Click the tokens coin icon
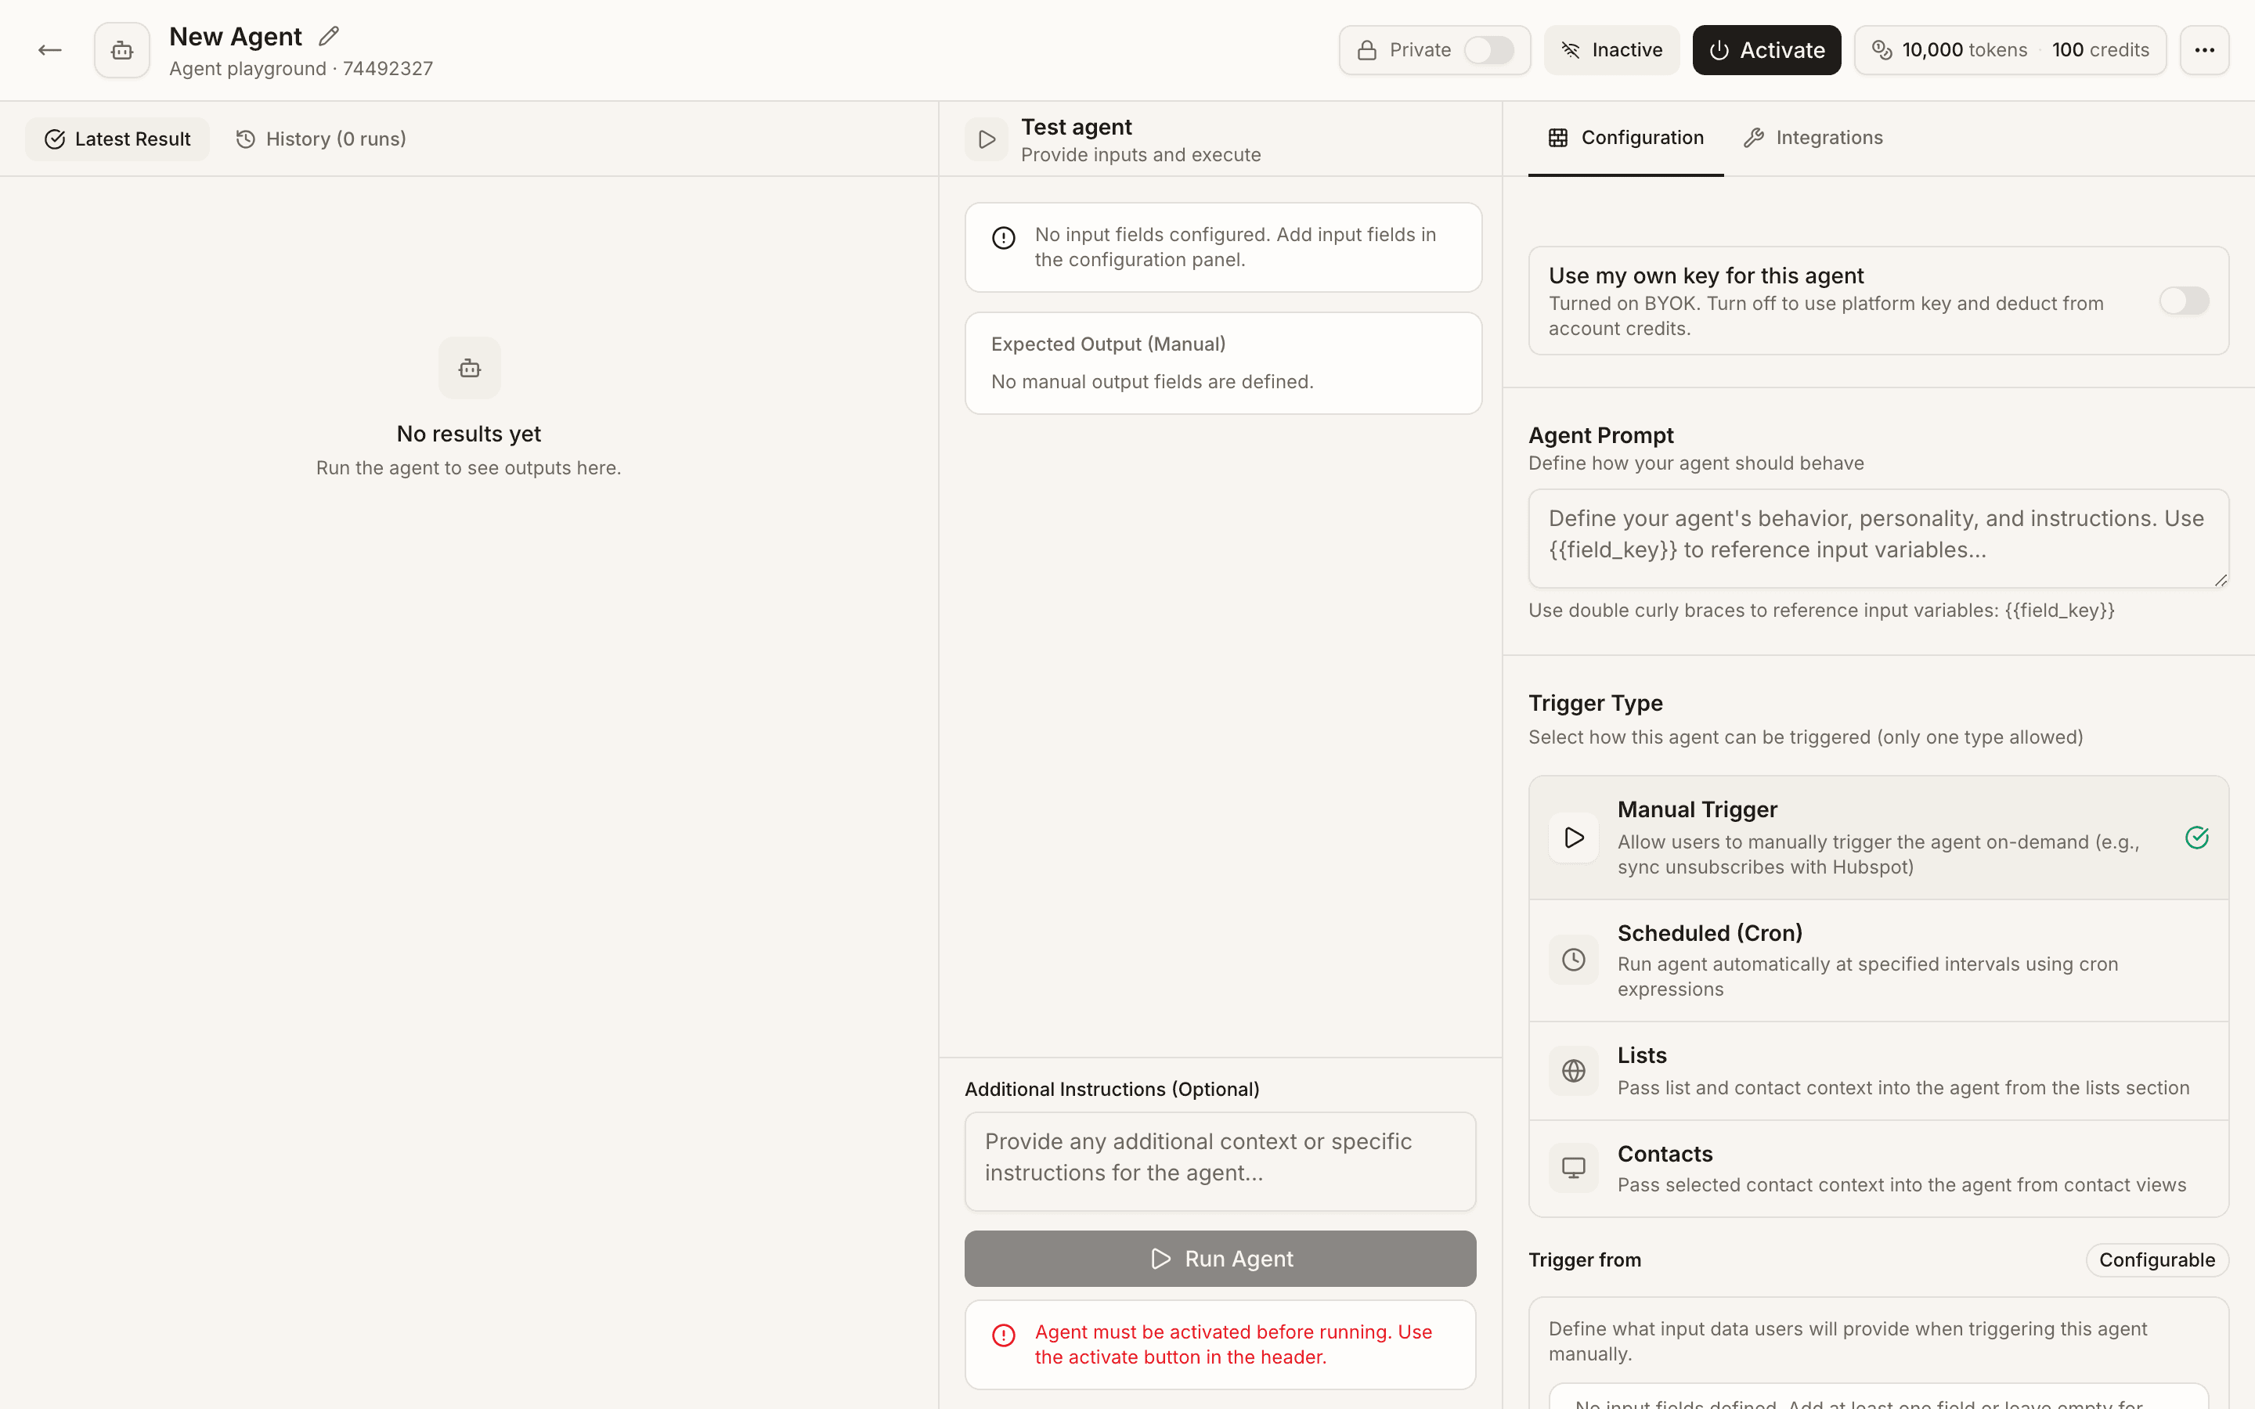 tap(1882, 50)
